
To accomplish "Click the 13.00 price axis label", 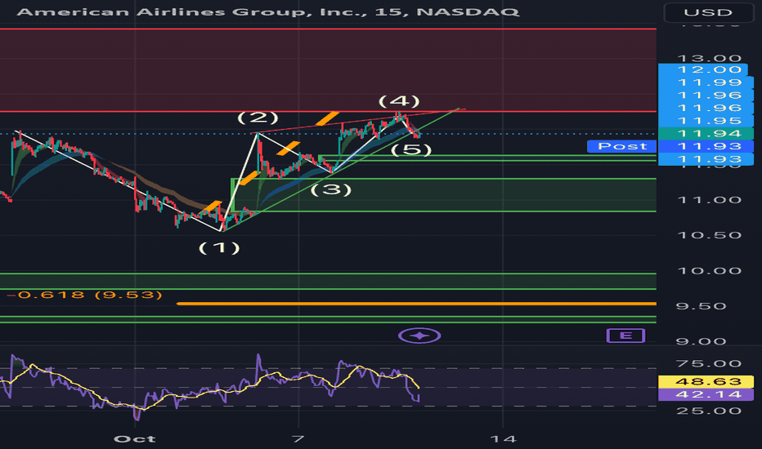I will 709,58.
